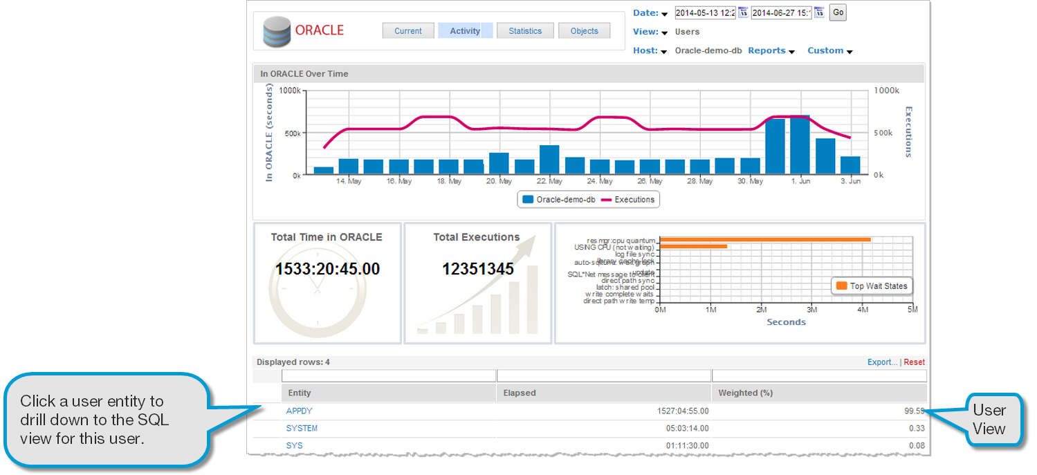
Task: Click the res mgr:cpu quantum wait bar
Action: [x=765, y=239]
